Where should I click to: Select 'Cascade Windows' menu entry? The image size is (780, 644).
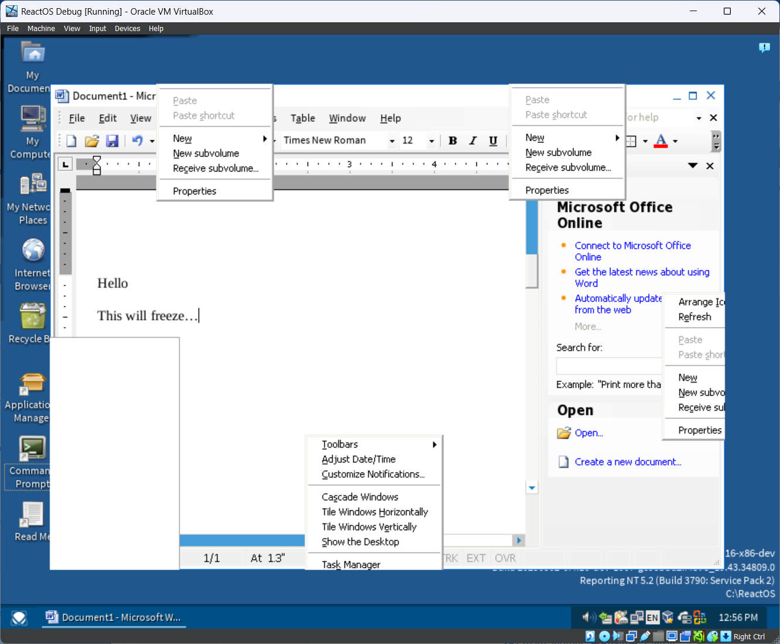pyautogui.click(x=374, y=497)
